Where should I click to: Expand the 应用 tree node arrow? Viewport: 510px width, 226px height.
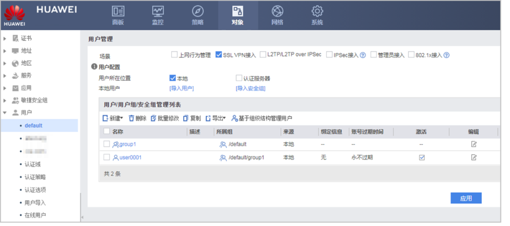pos(5,88)
